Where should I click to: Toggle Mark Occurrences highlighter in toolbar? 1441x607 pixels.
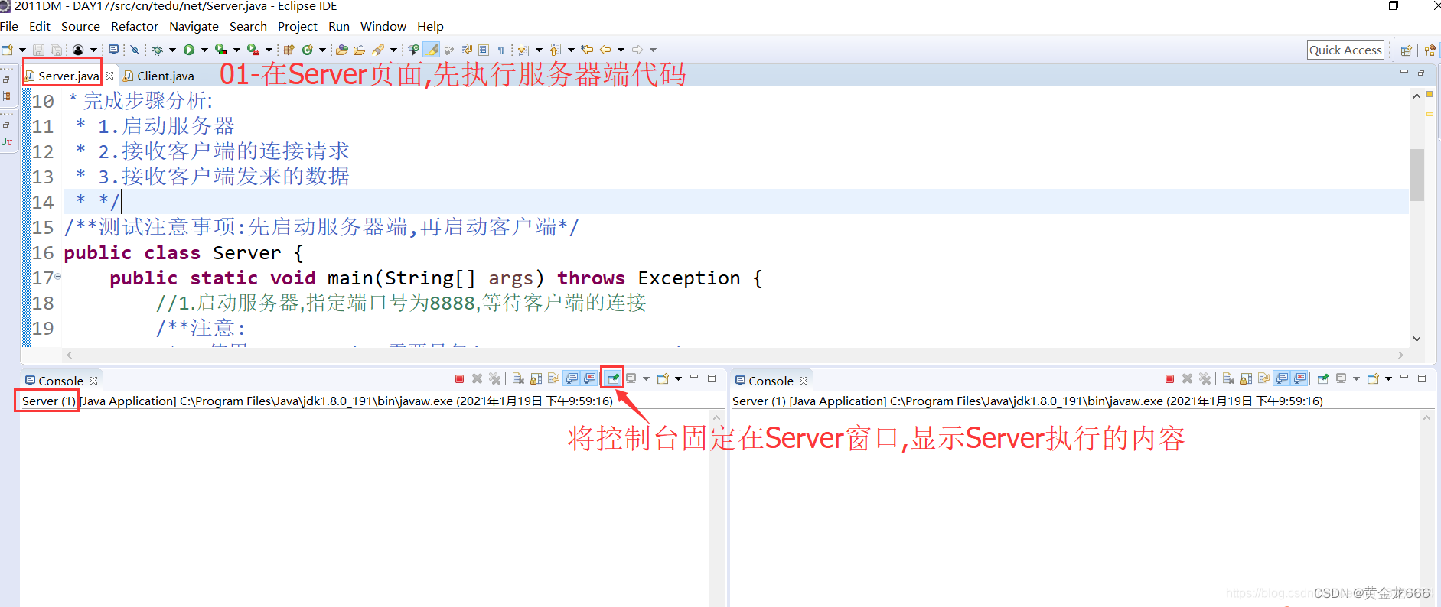pos(432,50)
